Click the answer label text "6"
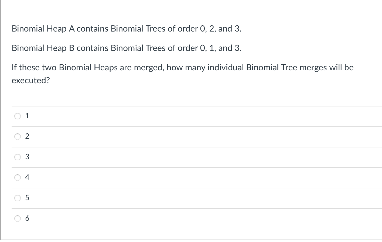The width and height of the screenshot is (382, 242). 27,219
